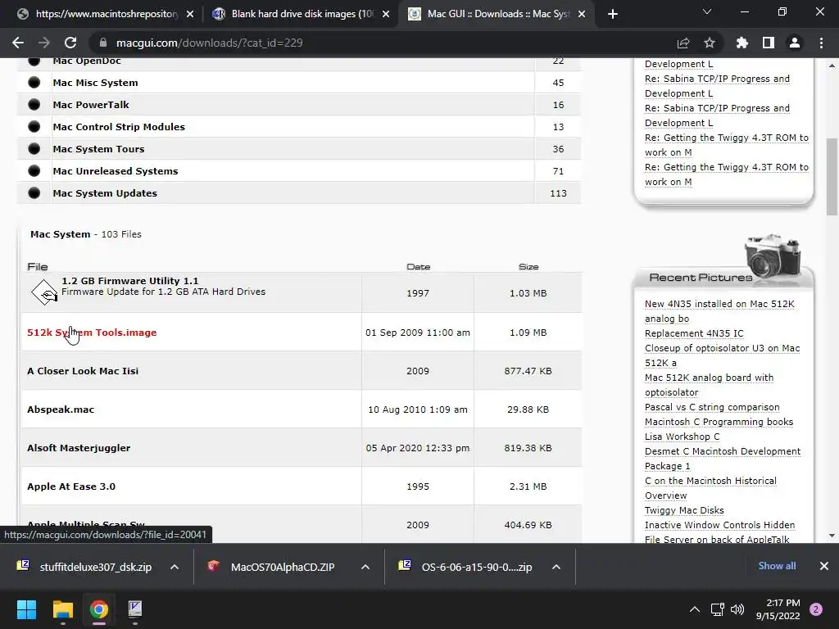The height and width of the screenshot is (629, 839).
Task: Toggle the Chrome side panel icon
Action: (768, 43)
